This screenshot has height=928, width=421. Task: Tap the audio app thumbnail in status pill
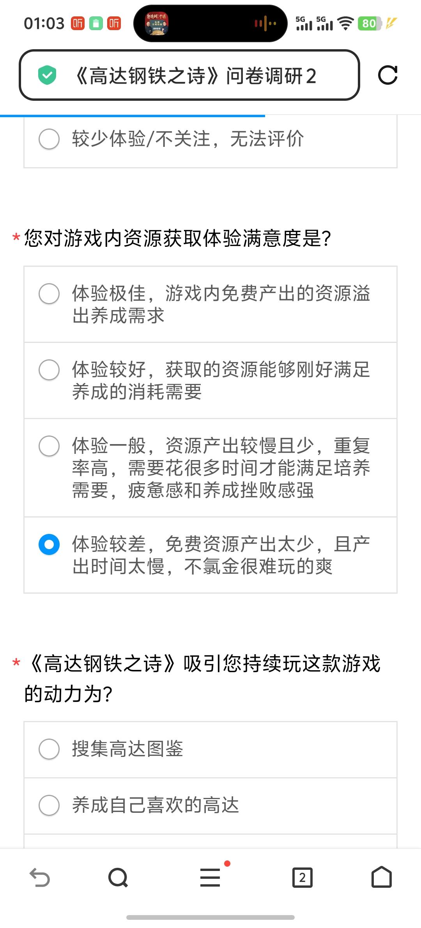(x=157, y=23)
